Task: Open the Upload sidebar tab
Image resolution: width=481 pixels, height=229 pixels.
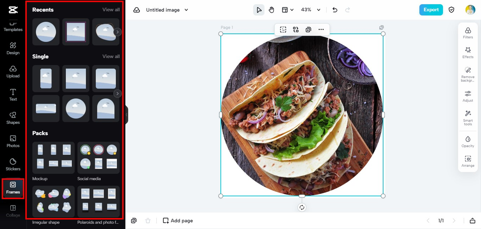Action: [x=13, y=72]
